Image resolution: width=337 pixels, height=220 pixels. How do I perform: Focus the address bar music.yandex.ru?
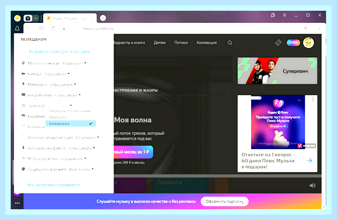point(98,29)
